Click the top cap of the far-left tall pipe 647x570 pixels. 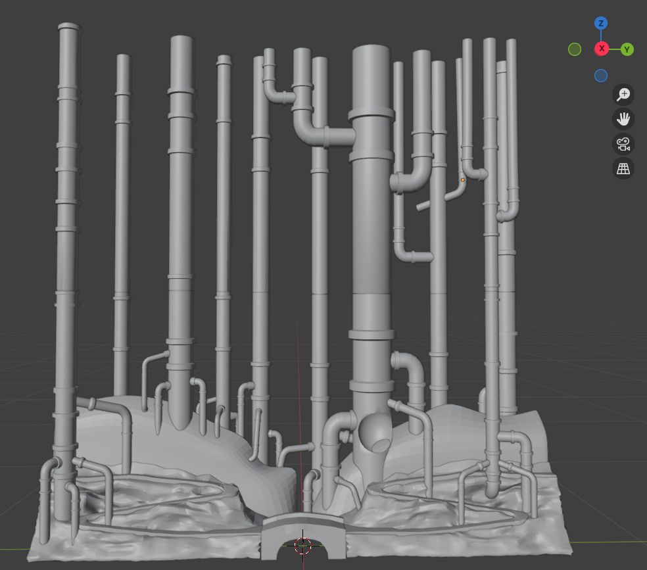(68, 28)
